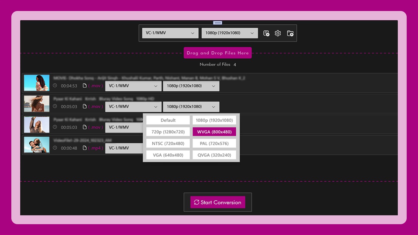This screenshot has width=418, height=235.
Task: Open the top VC-1/WMV format dropdown
Action: pyautogui.click(x=170, y=33)
